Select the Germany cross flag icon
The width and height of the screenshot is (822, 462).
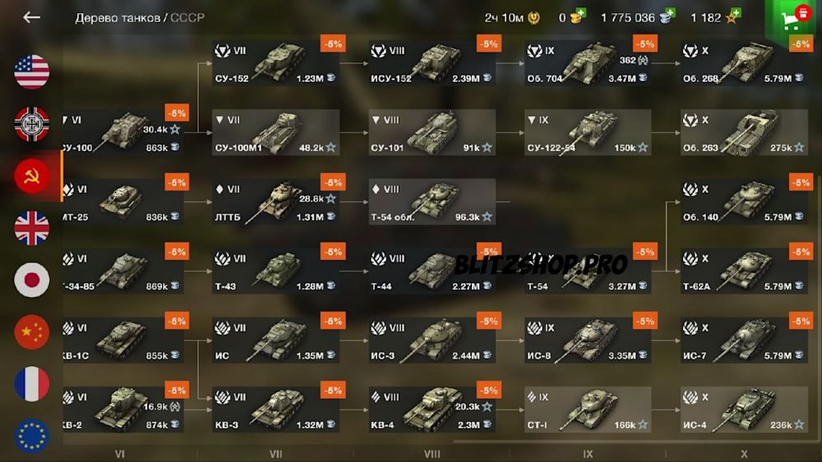tap(32, 124)
